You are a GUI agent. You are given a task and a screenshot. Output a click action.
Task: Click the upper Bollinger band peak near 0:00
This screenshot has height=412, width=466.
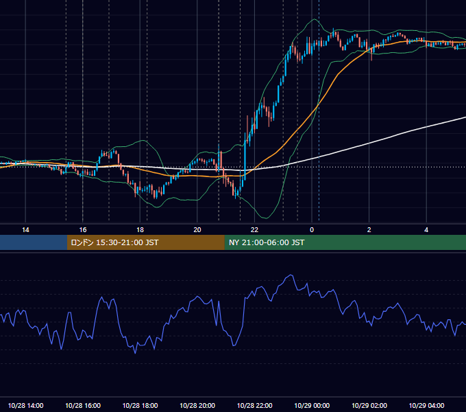[315, 19]
